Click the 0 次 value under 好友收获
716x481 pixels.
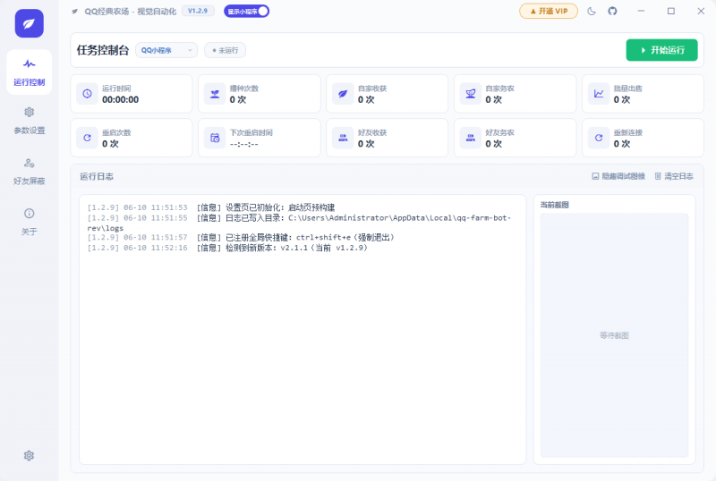[x=366, y=144]
